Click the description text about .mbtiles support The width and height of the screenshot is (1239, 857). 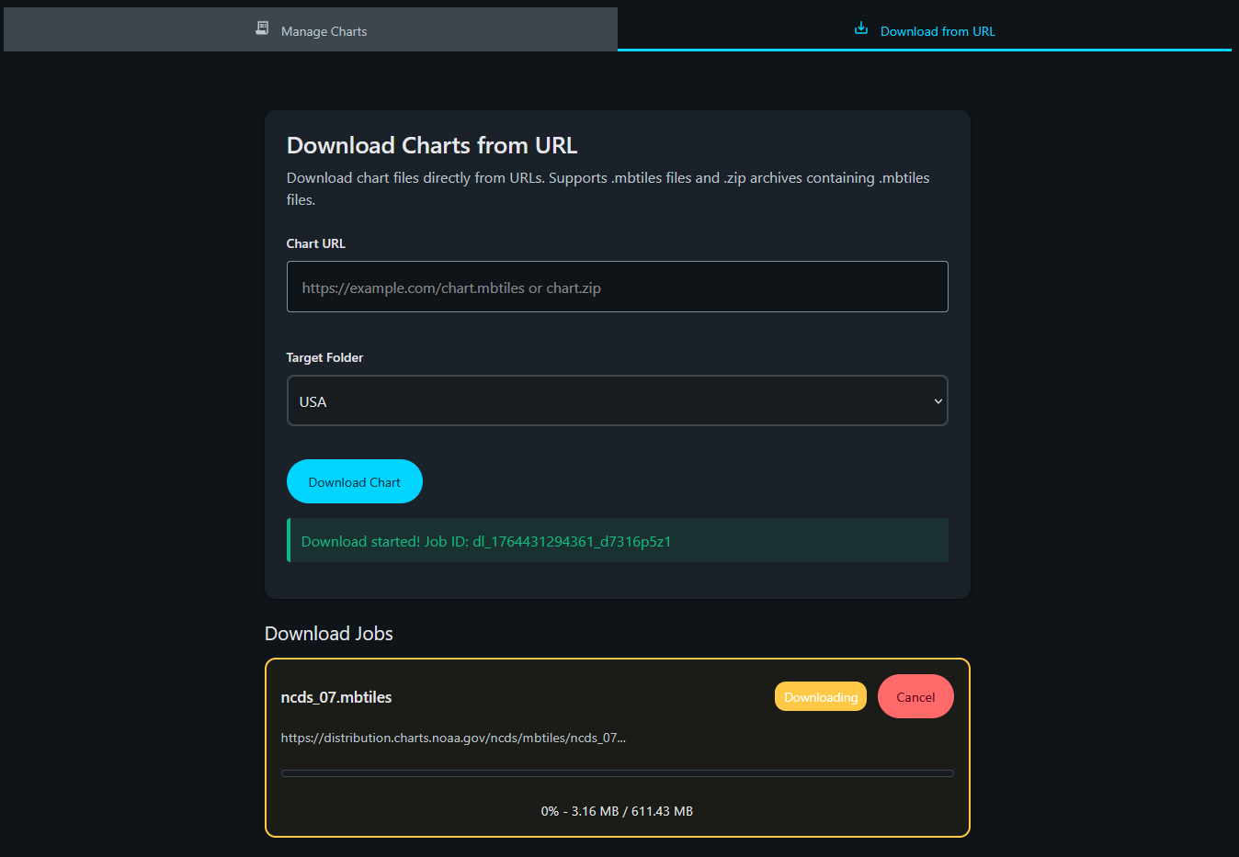(x=608, y=178)
